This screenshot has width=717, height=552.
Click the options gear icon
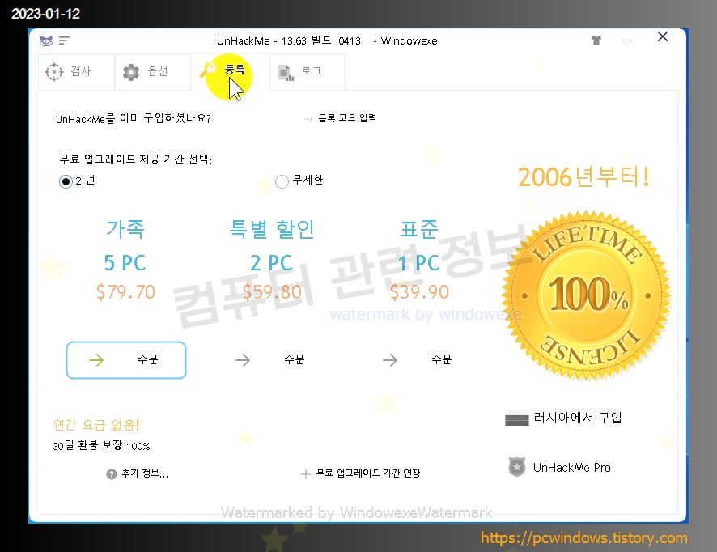point(131,72)
